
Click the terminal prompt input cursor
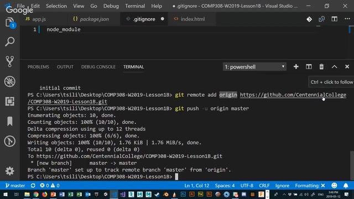point(176,177)
